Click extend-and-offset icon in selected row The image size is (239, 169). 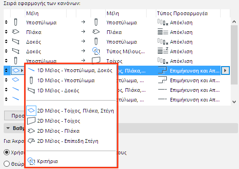(x=162, y=70)
